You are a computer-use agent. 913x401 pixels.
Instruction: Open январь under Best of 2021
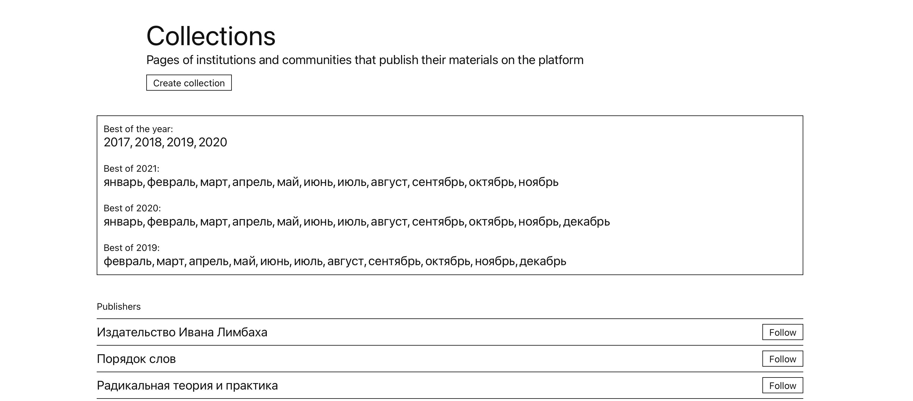[123, 182]
